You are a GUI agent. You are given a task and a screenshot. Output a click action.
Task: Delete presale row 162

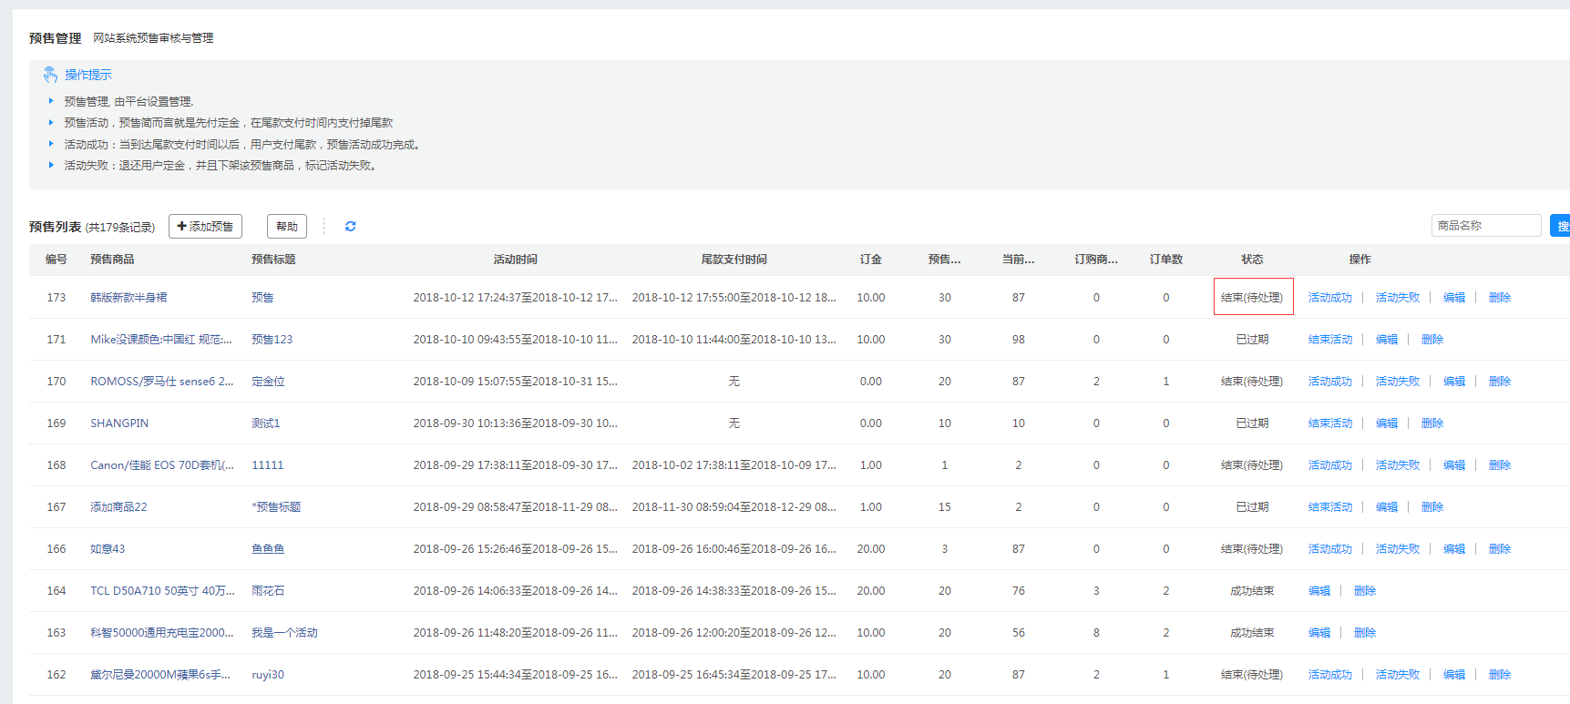1499,675
